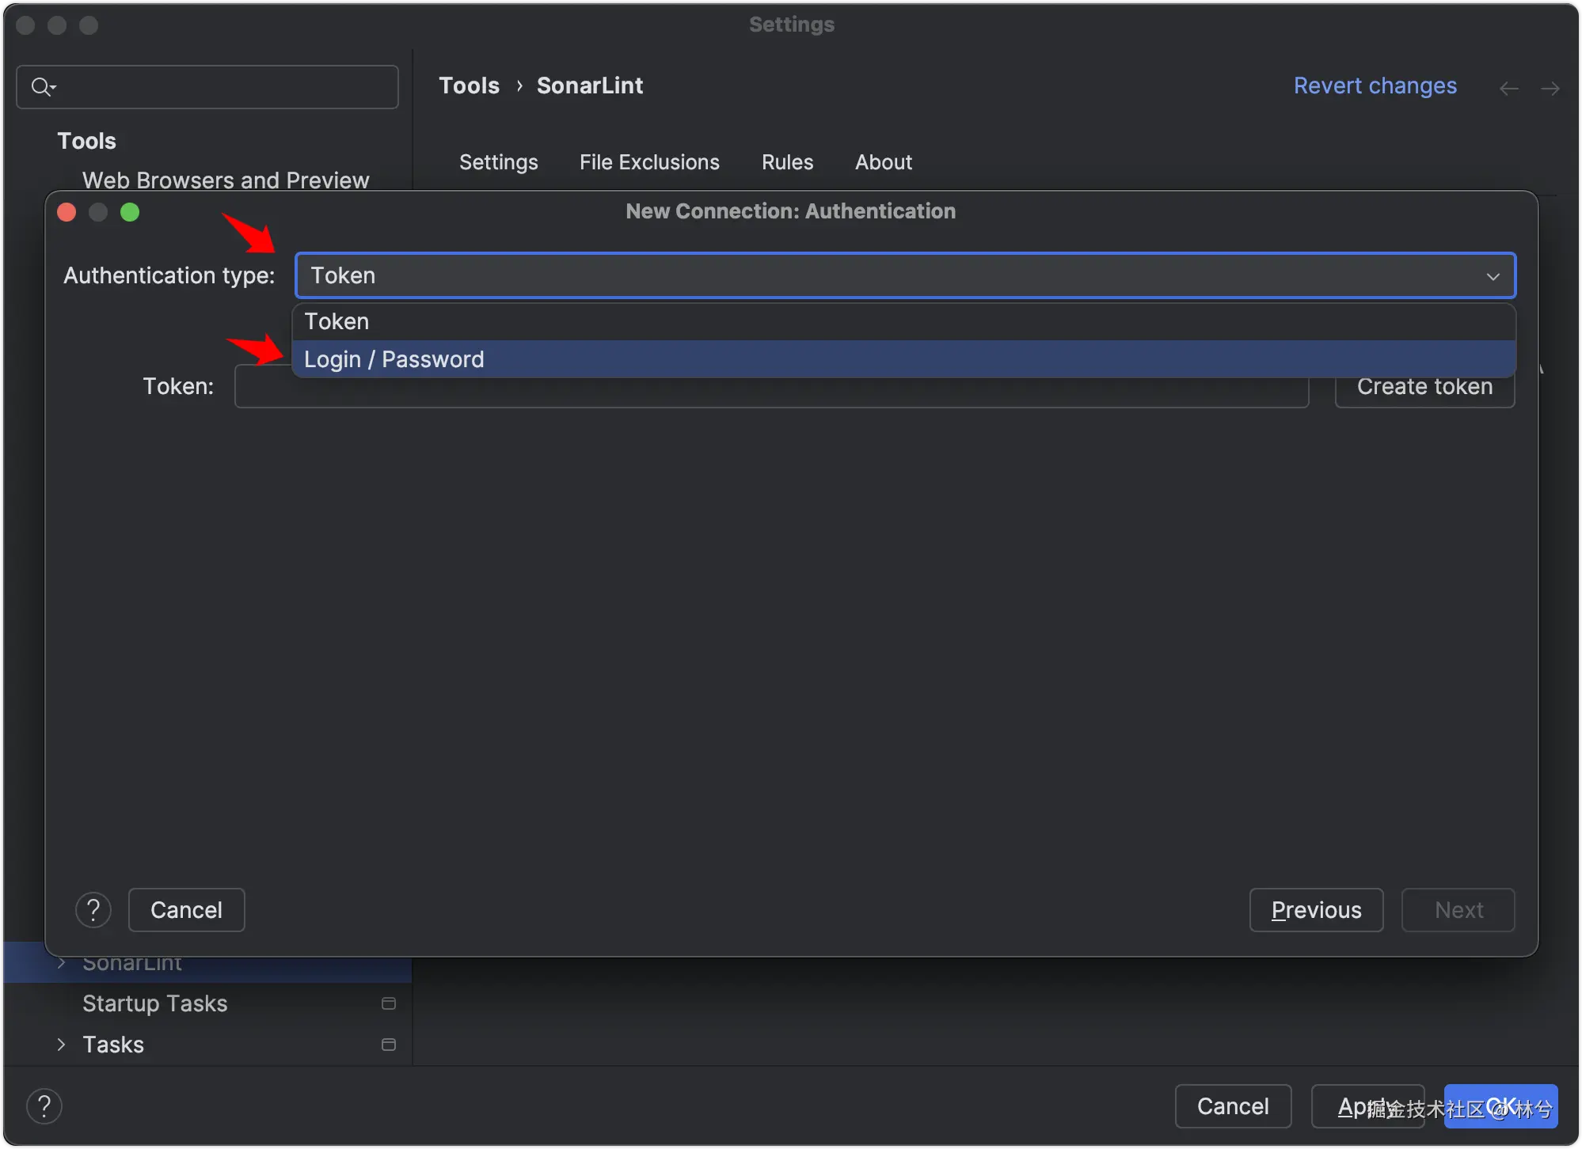The image size is (1582, 1149).
Task: Click the back navigation arrow near Revert changes
Action: click(1509, 88)
